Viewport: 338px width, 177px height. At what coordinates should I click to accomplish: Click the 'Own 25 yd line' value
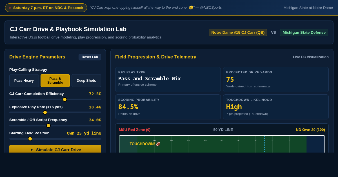point(84,133)
